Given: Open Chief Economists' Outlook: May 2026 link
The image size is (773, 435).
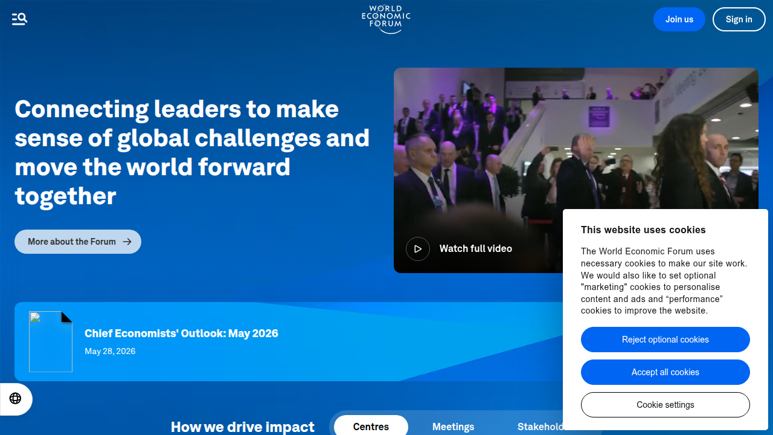Looking at the screenshot, I should [181, 333].
